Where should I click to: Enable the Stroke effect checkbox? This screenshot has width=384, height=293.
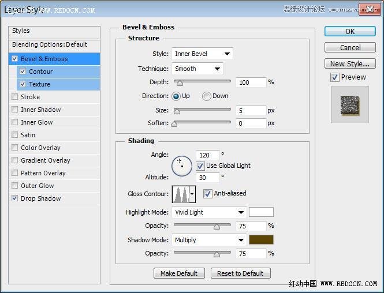click(x=15, y=97)
